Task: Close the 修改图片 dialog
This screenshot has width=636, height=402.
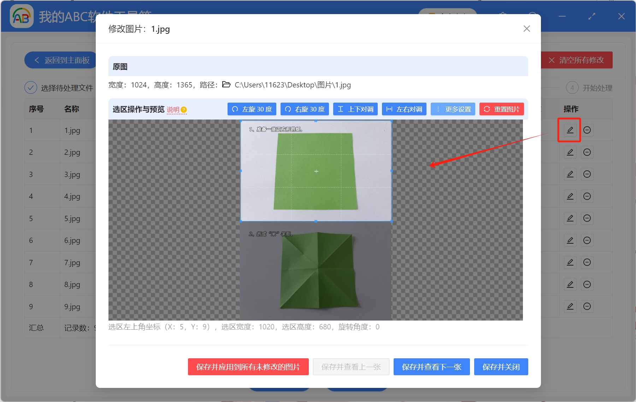Action: [x=526, y=29]
